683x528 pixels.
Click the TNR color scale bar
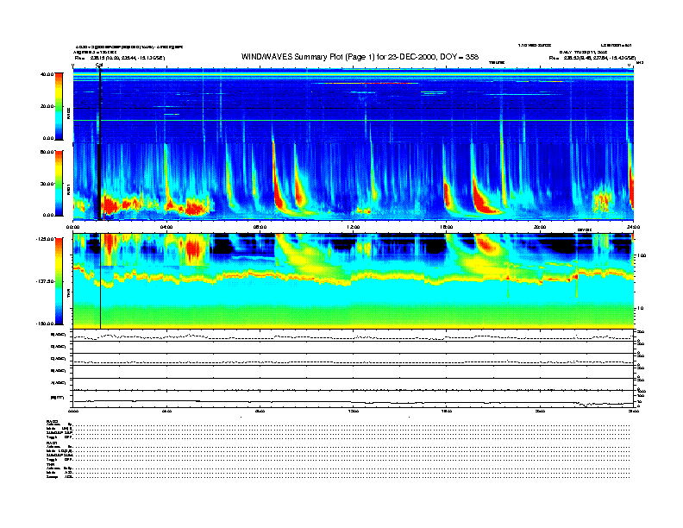59,281
